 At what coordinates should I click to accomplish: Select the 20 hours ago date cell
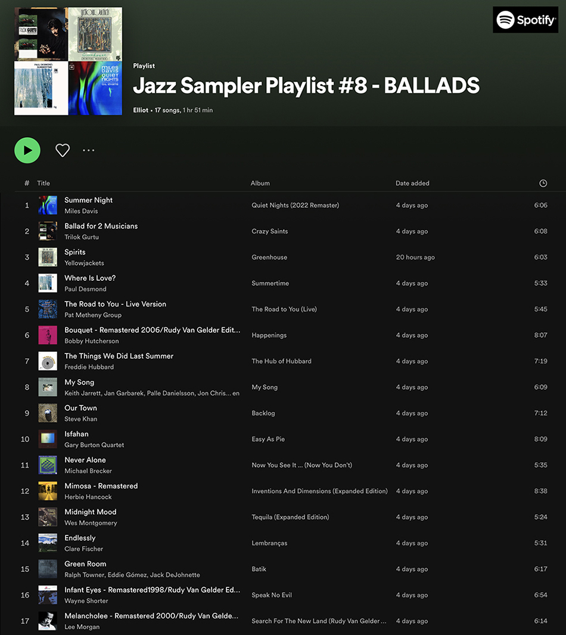415,257
